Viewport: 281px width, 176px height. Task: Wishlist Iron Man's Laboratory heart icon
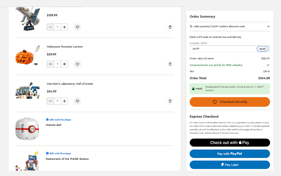[x=77, y=101]
